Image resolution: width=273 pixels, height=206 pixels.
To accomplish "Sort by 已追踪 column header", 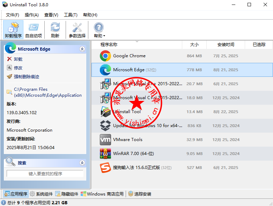I will [259, 45].
